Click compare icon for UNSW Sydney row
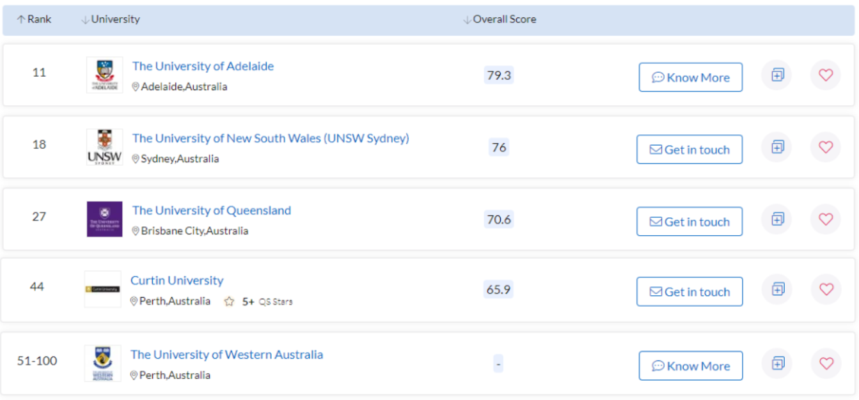Image resolution: width=859 pixels, height=400 pixels. click(x=776, y=148)
